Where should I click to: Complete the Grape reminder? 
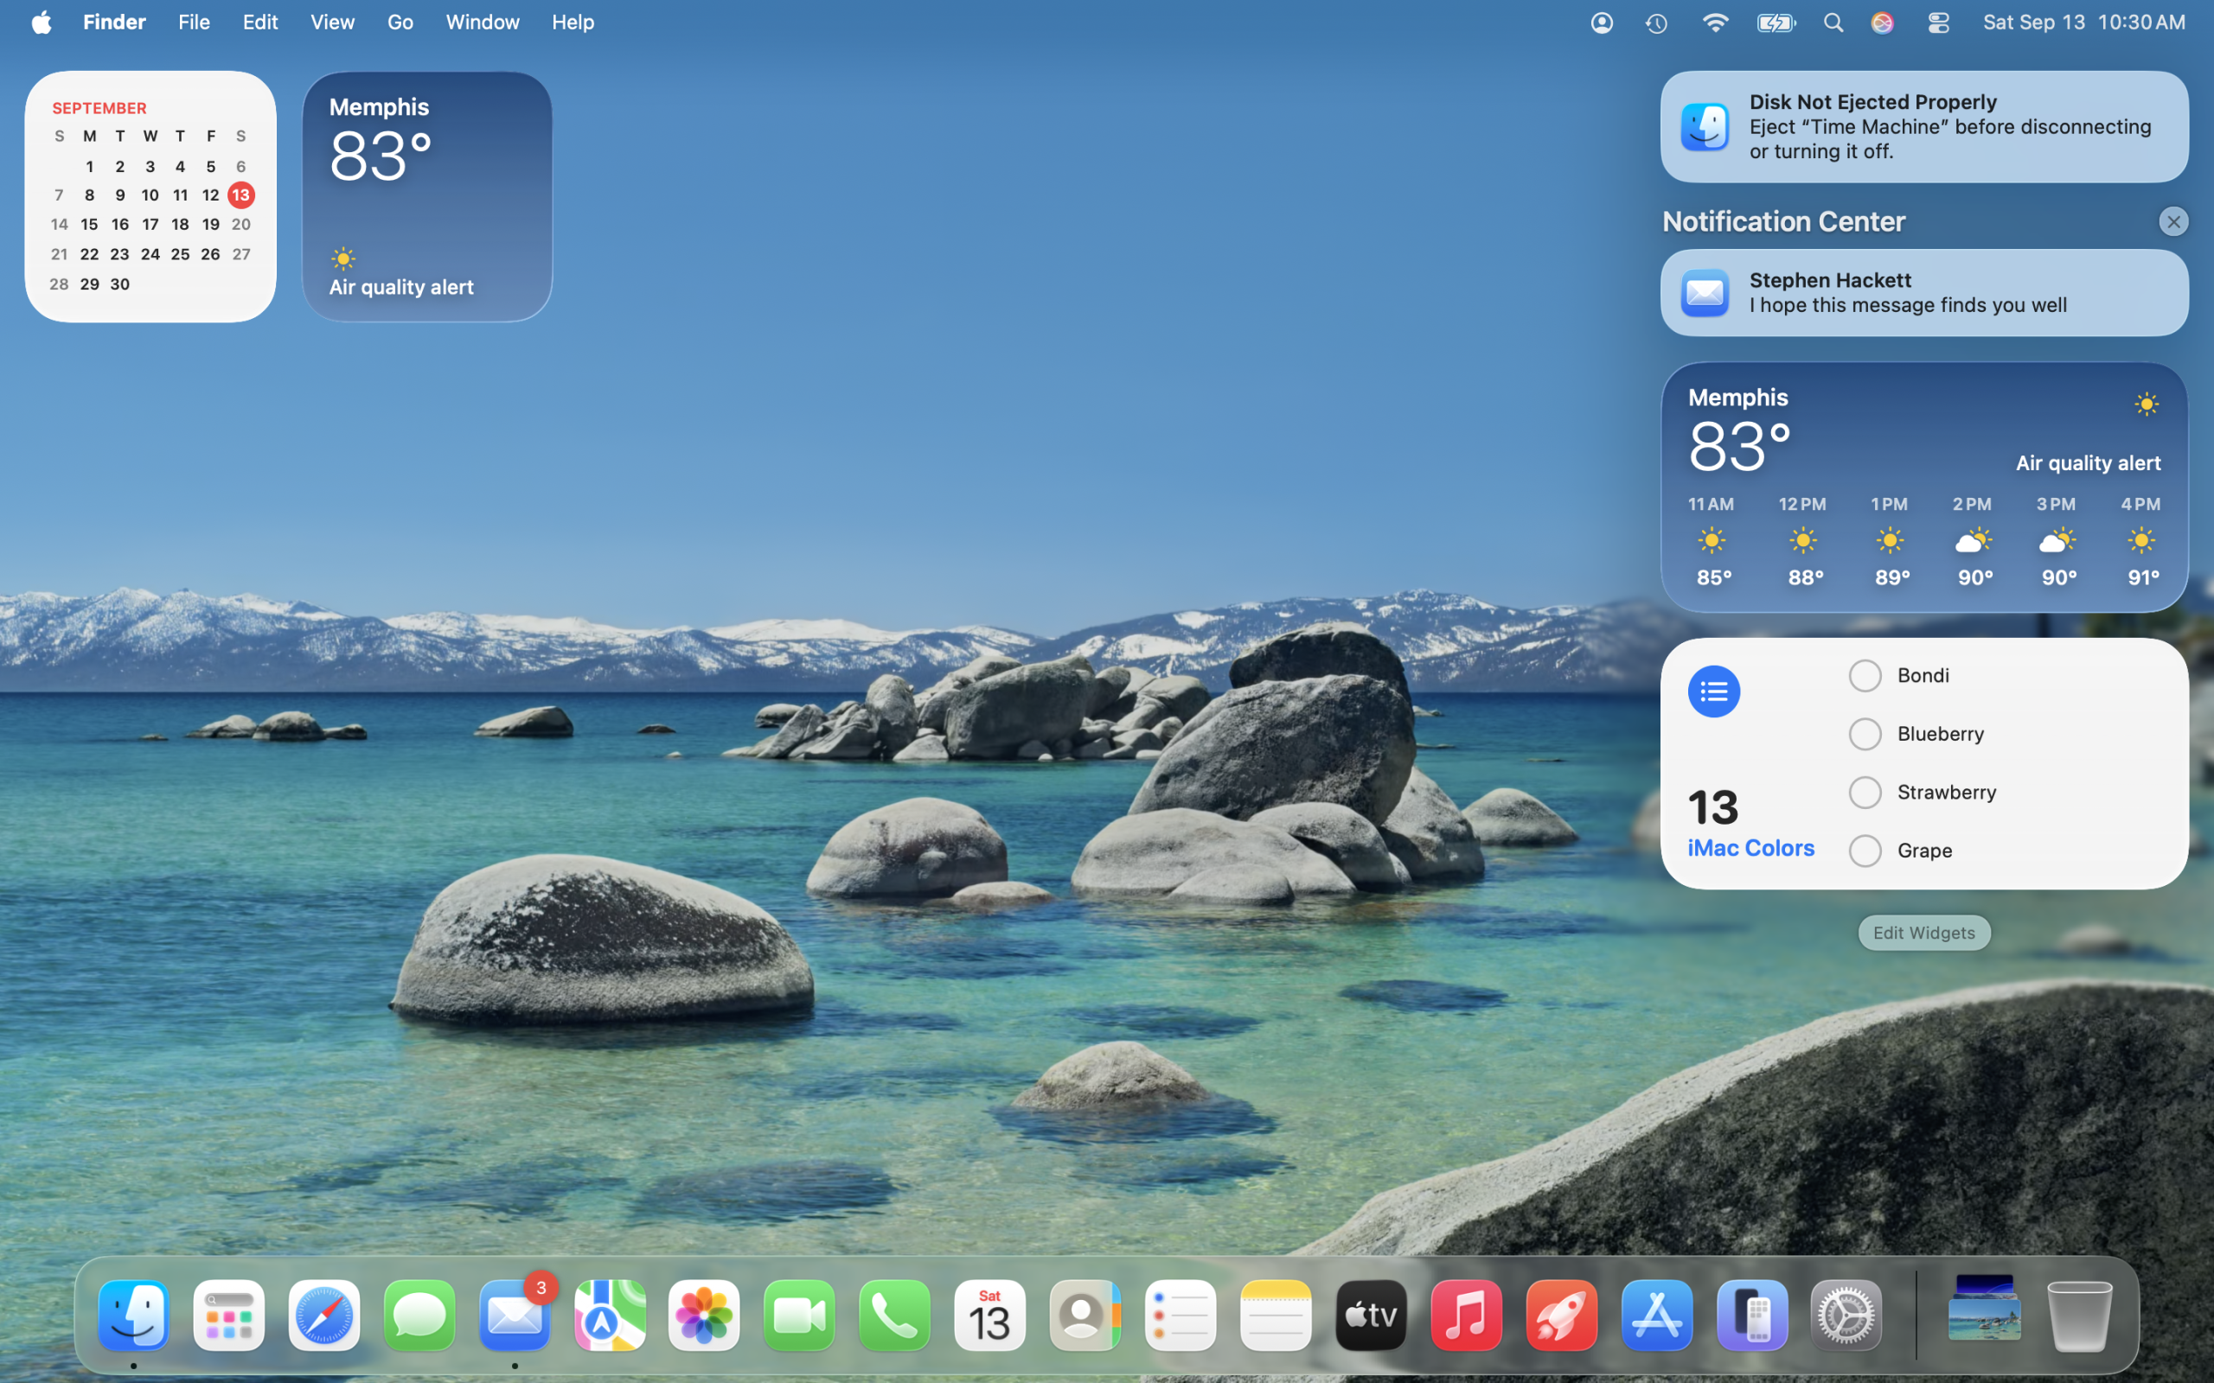coord(1865,851)
